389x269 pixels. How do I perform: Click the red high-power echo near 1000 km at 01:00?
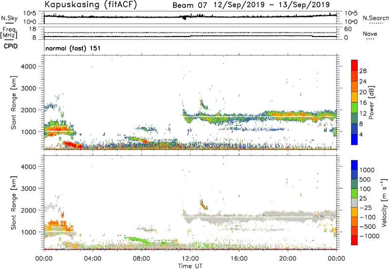coord(56,129)
